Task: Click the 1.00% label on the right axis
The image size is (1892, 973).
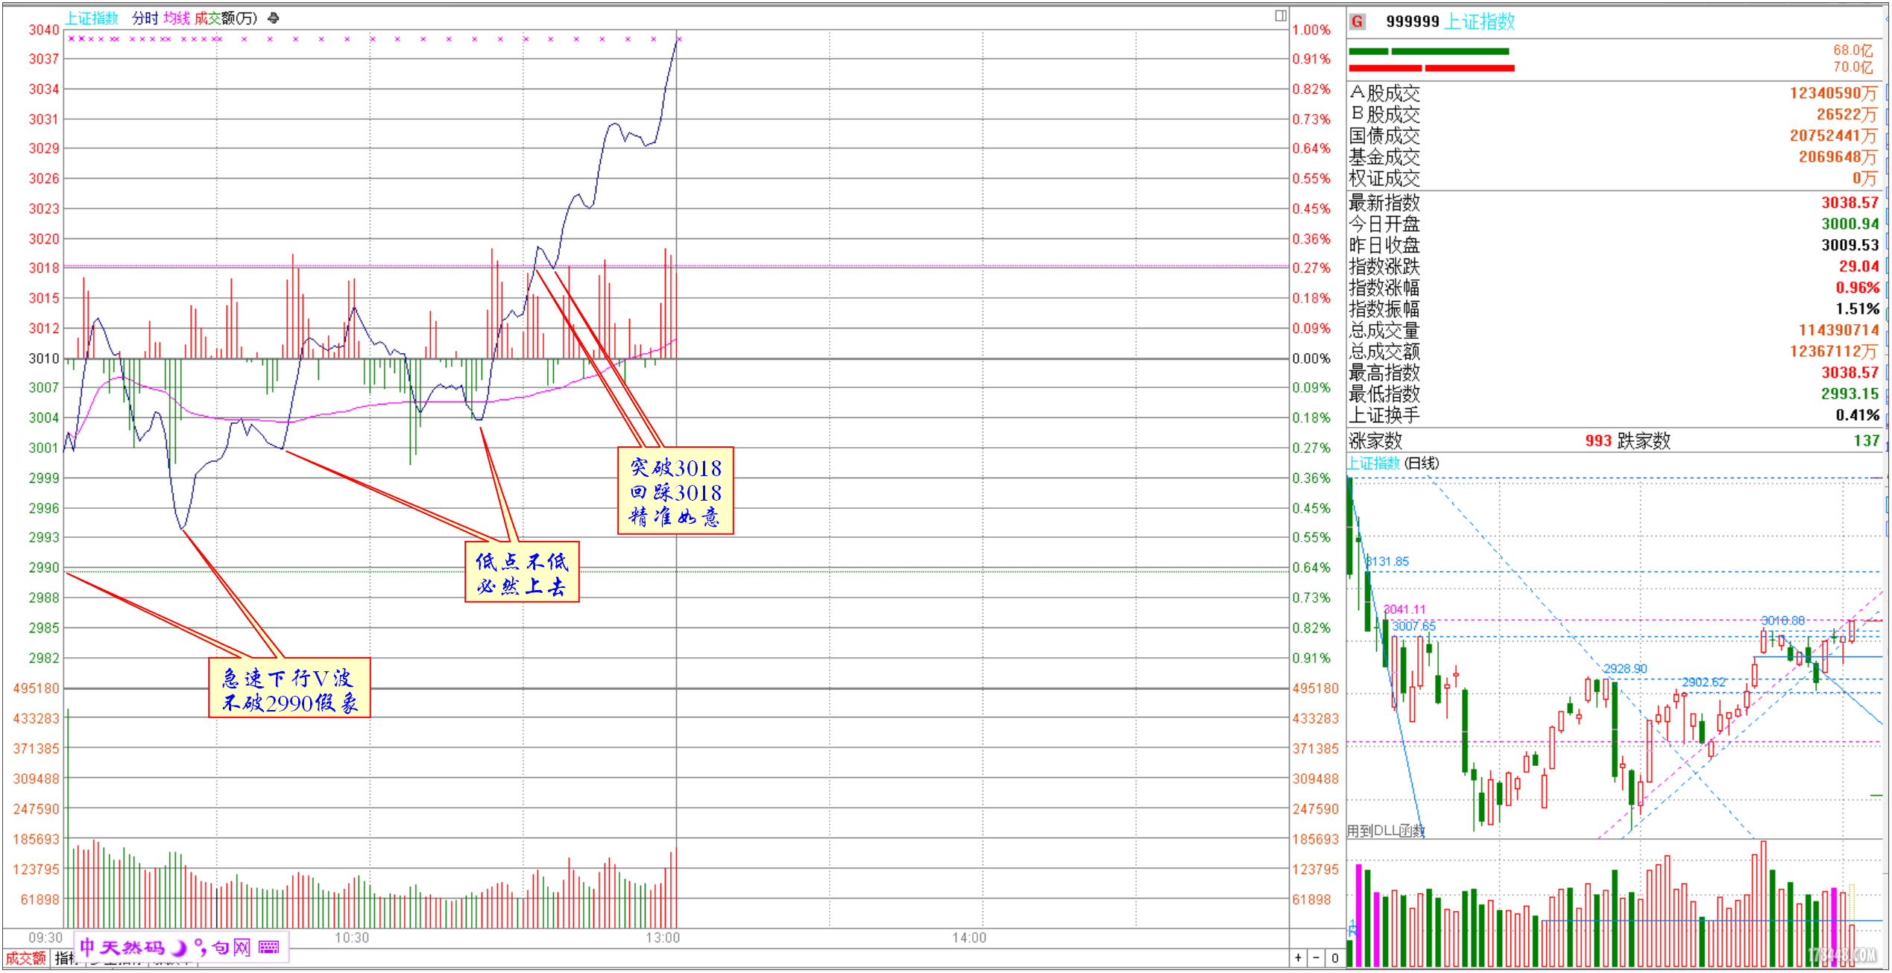Action: click(x=1311, y=30)
